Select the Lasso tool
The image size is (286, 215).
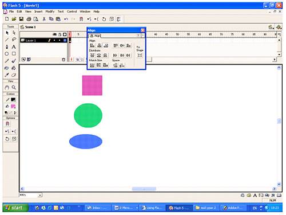click(14, 40)
